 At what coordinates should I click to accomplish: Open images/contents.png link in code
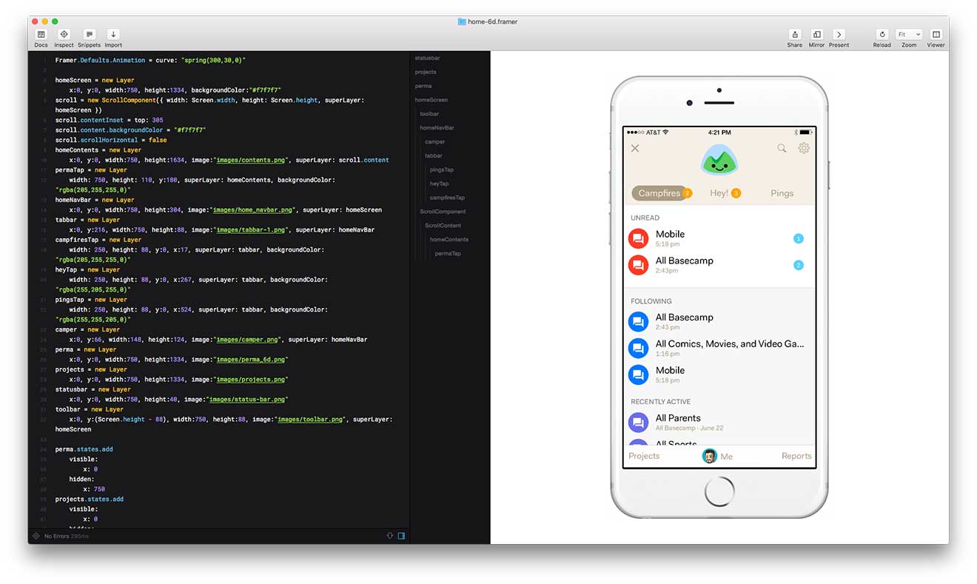[252, 160]
